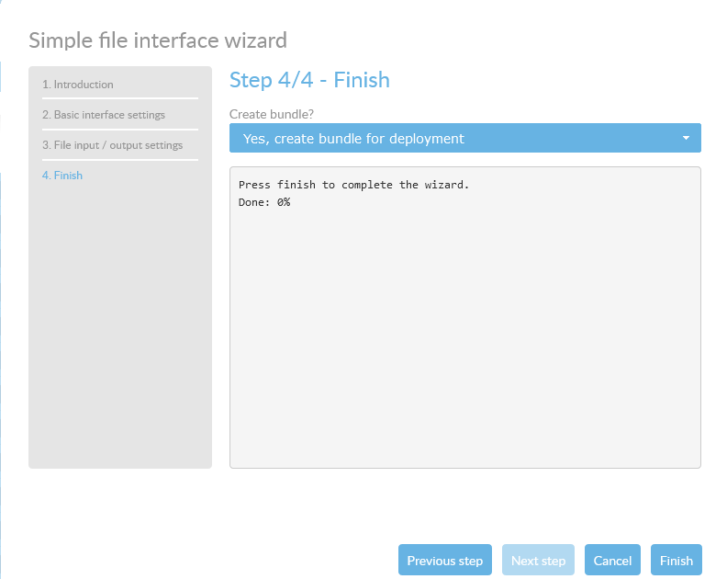
Task: Click the 'Press finish to complete the wizard.' line
Action: 353,185
